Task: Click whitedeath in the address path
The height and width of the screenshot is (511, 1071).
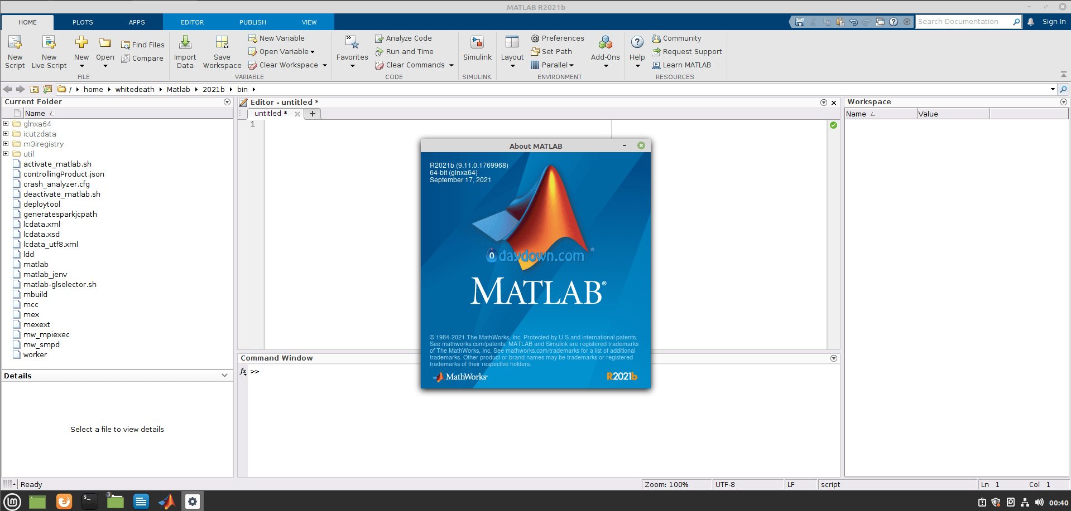Action: [x=135, y=89]
